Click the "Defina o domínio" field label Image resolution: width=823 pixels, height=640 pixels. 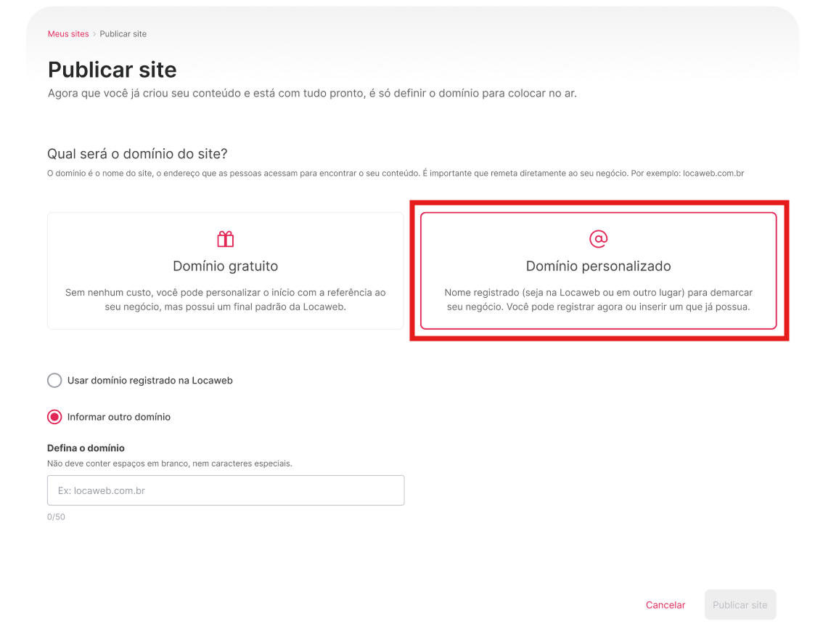[86, 448]
